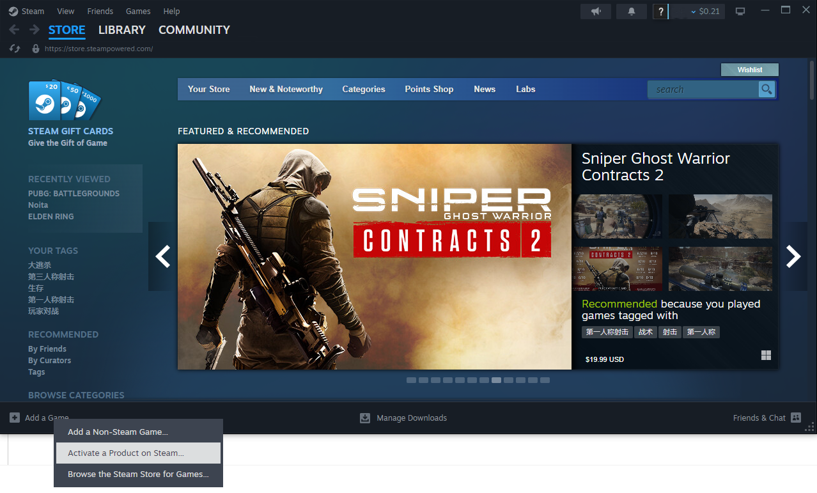817x493 pixels.
Task: Choose Add a Non-Steam Game
Action: [x=138, y=432]
